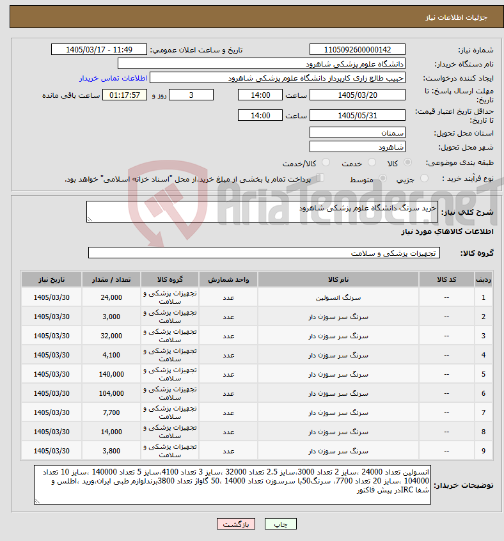Click the request creator name field
This screenshot has width=504, height=541.
coord(278,78)
